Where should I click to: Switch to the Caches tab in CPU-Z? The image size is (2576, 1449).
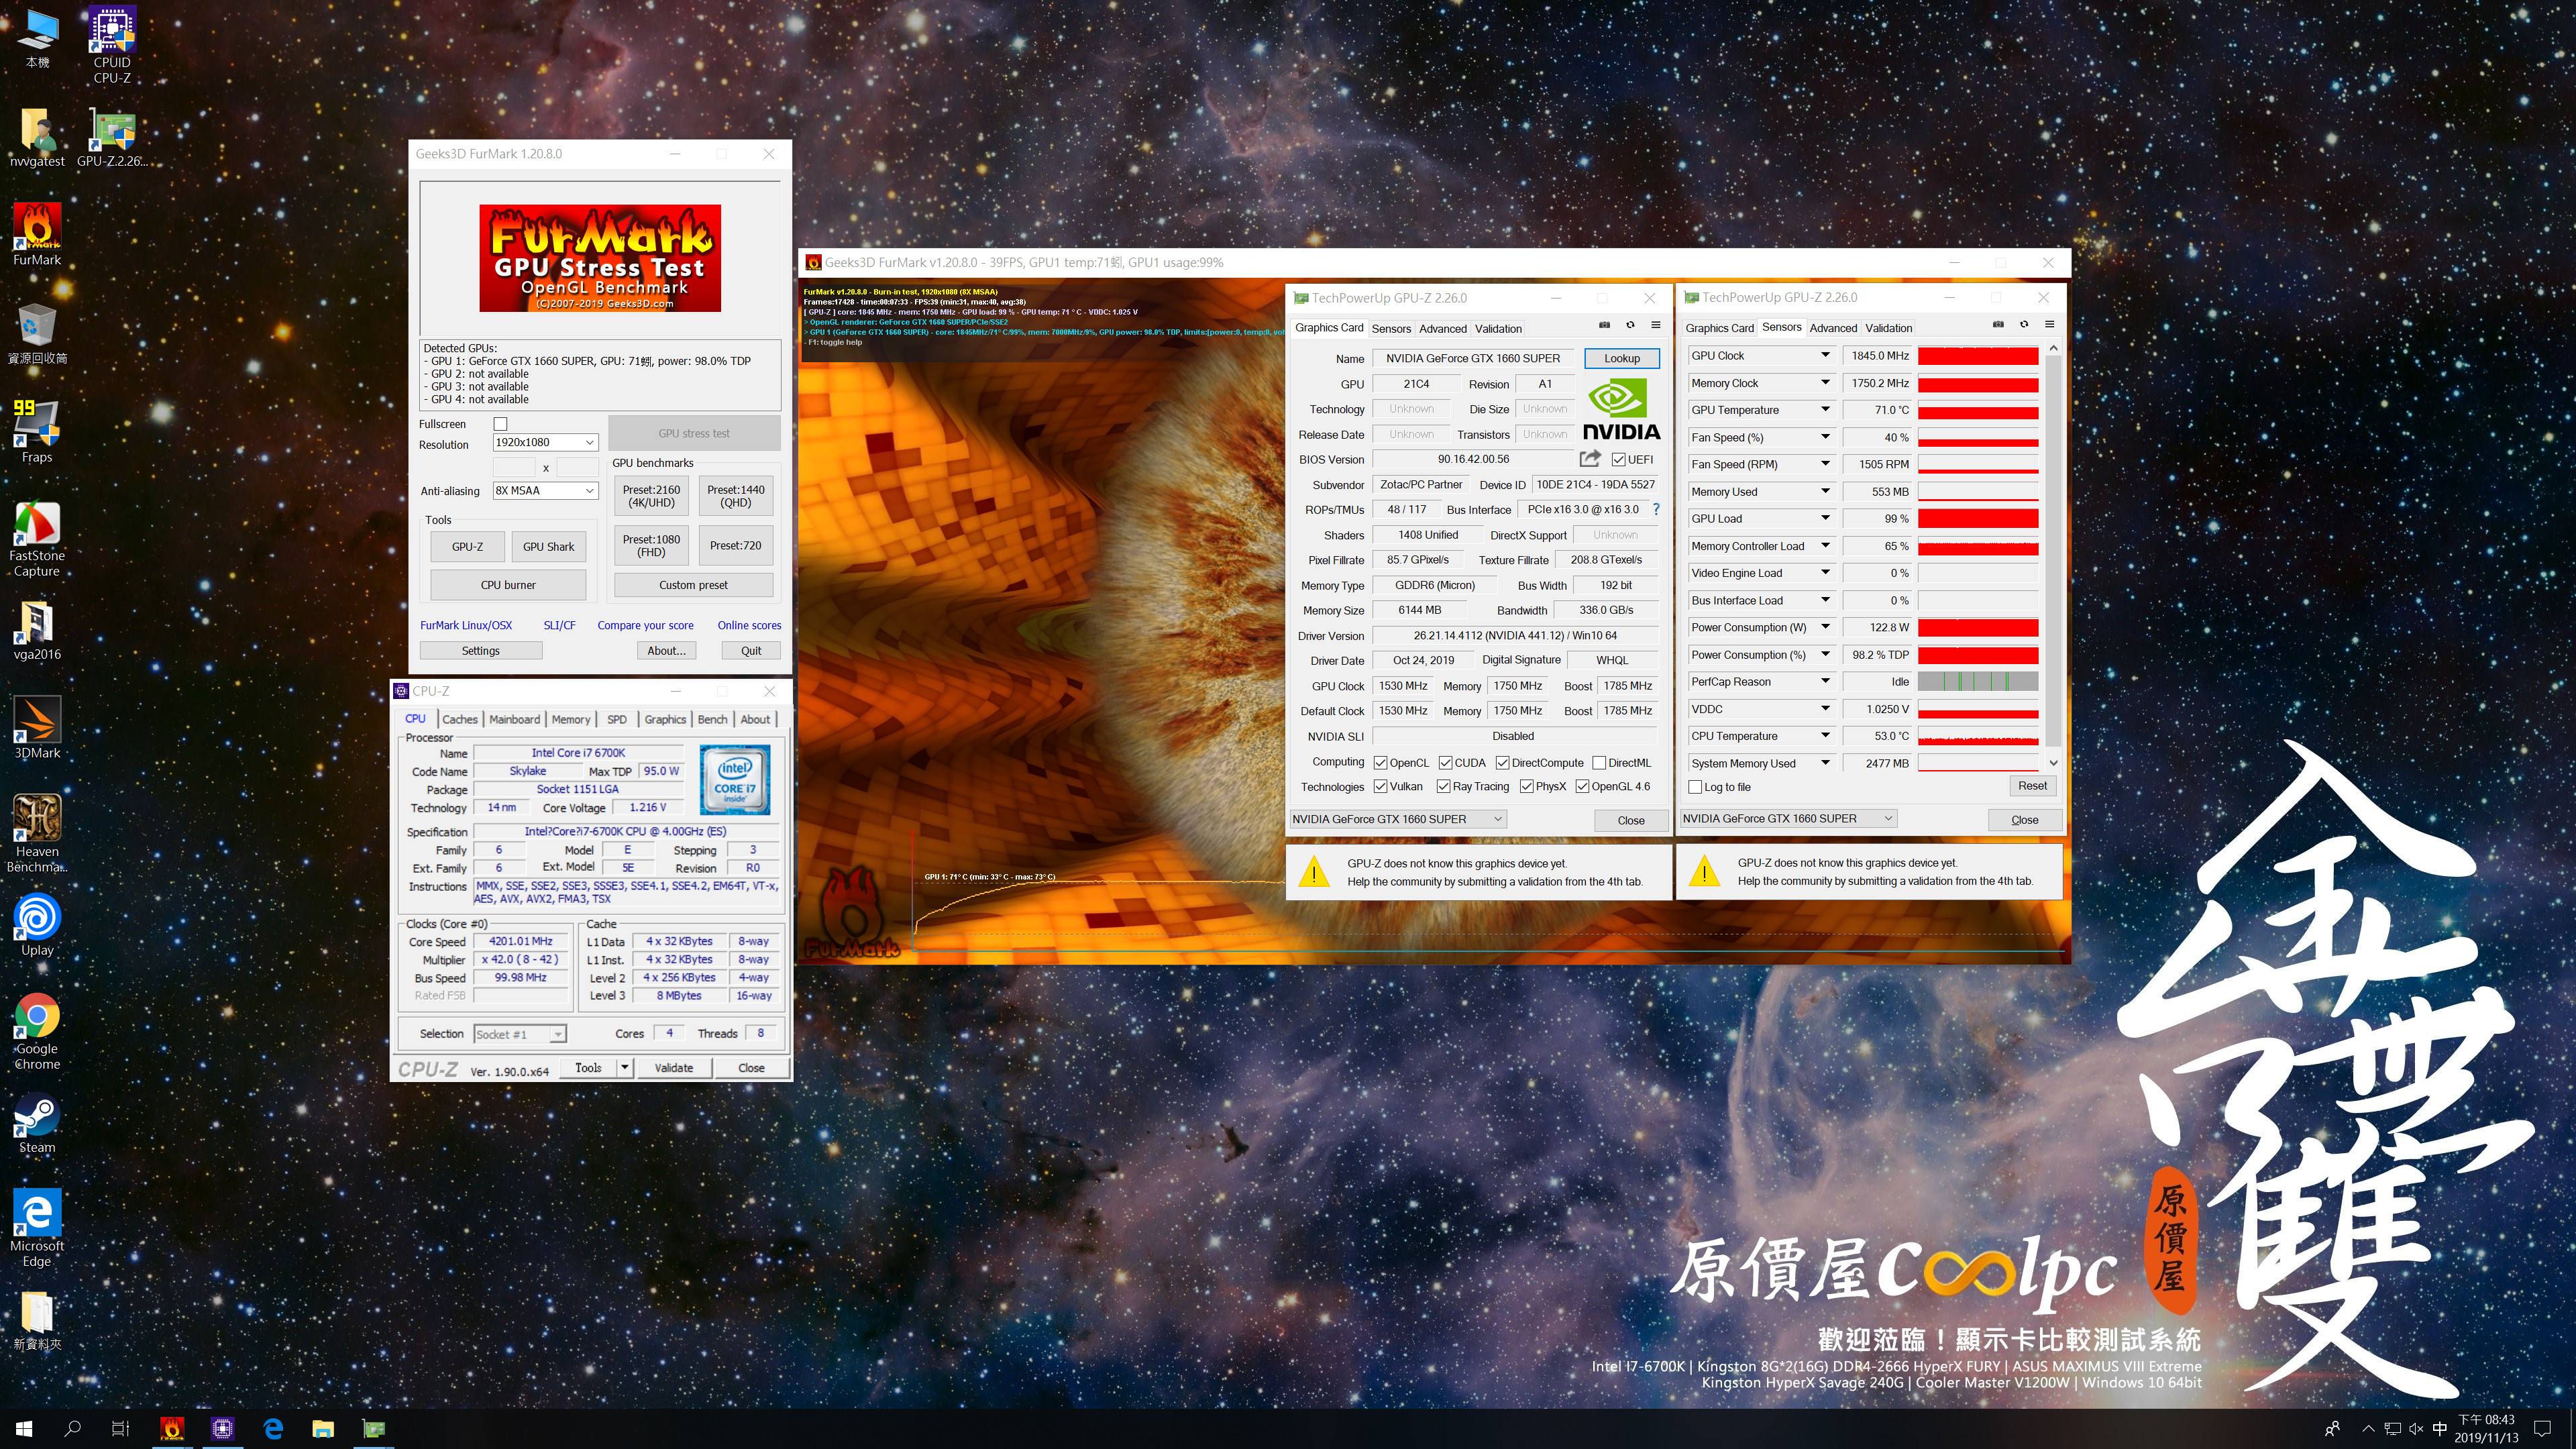(x=460, y=719)
